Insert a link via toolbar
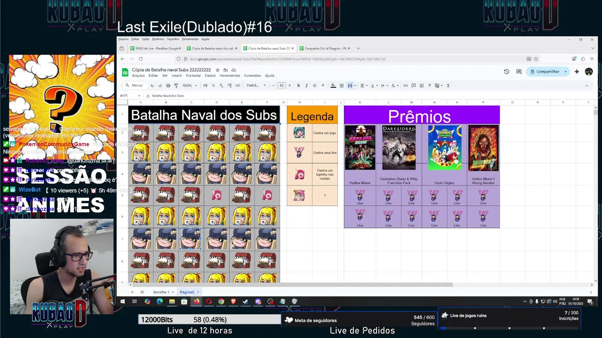 point(405,85)
